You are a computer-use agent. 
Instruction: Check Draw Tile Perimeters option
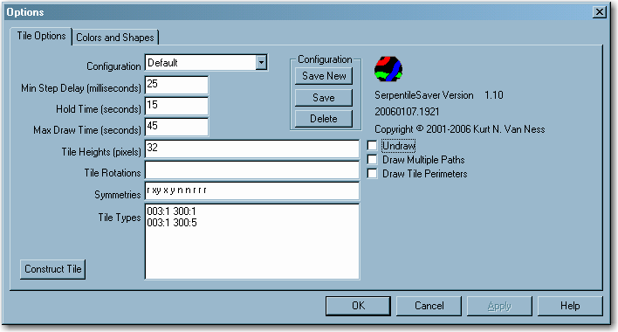pyautogui.click(x=372, y=174)
